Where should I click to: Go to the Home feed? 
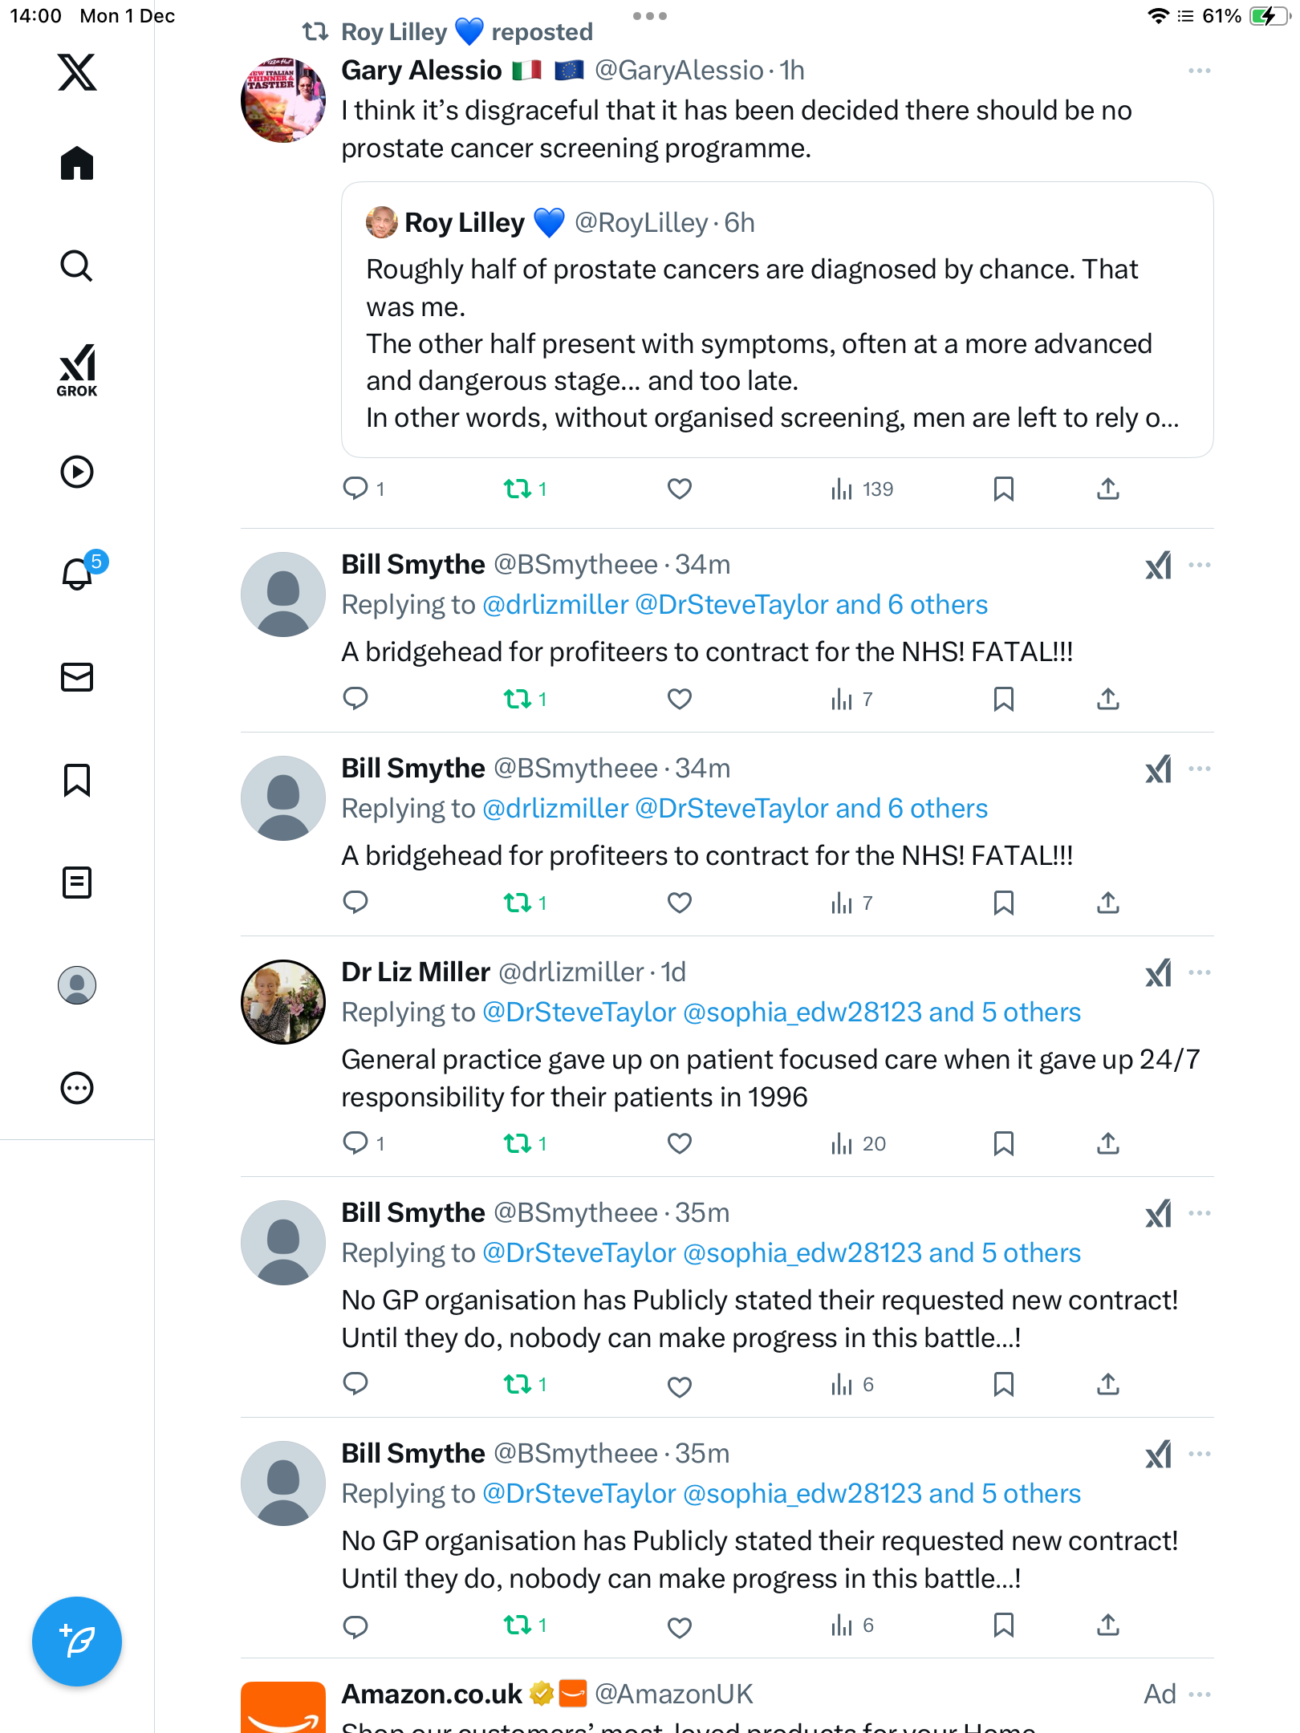pyautogui.click(x=77, y=164)
